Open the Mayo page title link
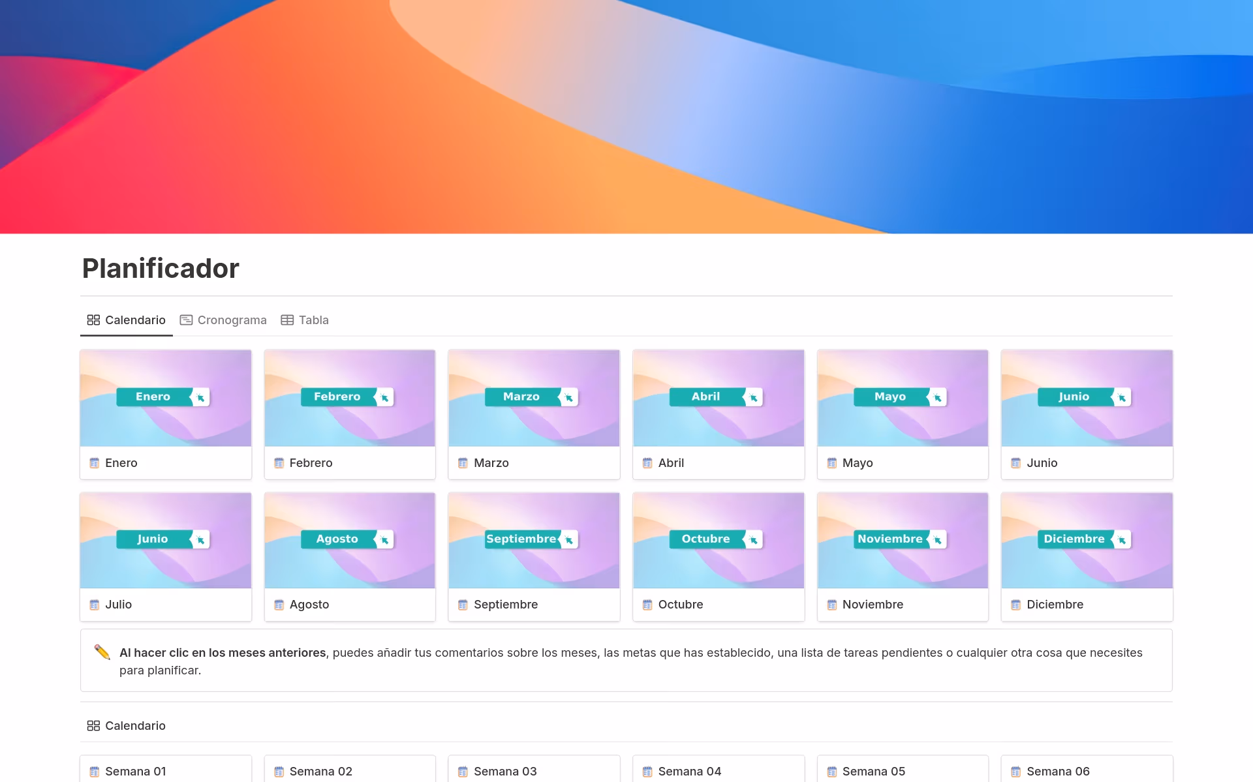 click(857, 463)
